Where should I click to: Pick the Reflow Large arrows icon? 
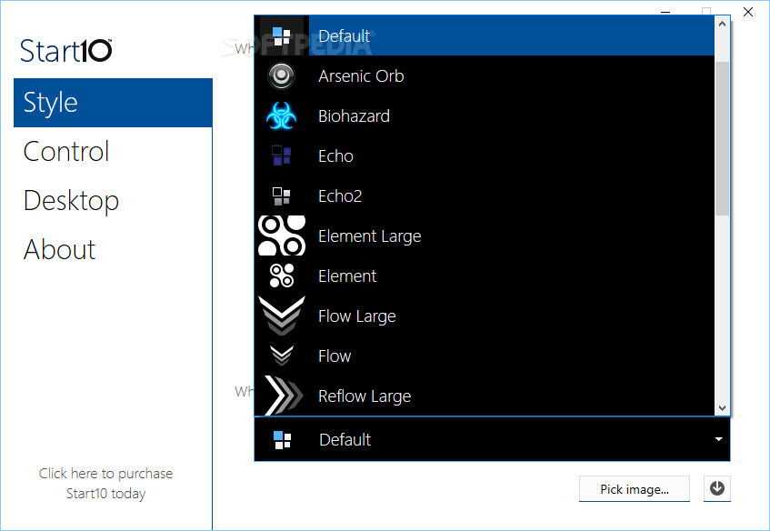point(284,396)
